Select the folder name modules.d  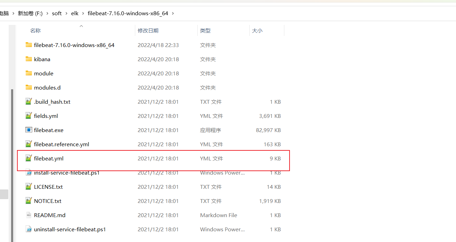coord(47,87)
